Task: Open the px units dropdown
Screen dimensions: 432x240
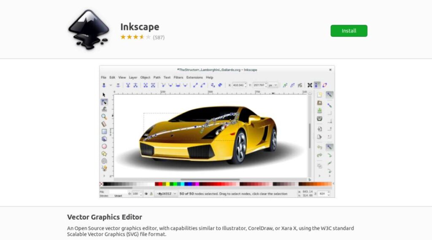Action: (x=273, y=86)
